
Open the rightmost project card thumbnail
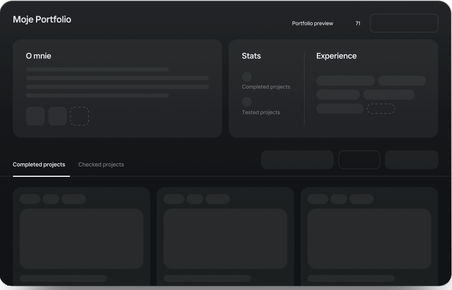369,239
